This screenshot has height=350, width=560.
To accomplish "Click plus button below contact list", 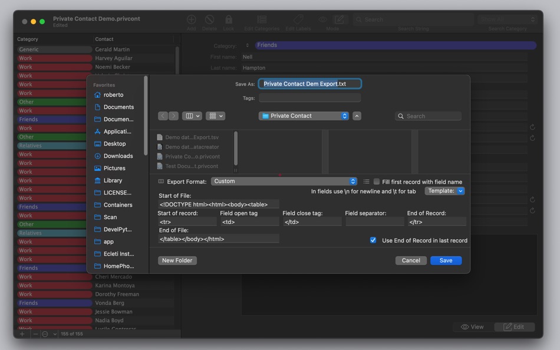I will tap(22, 334).
